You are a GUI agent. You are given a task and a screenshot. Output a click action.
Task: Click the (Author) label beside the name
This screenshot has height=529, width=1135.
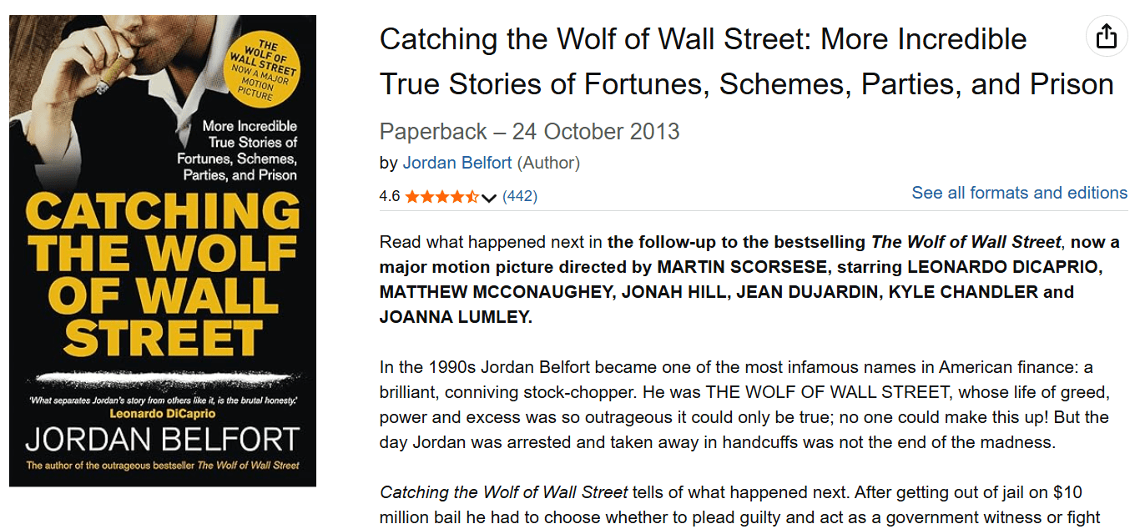(548, 163)
